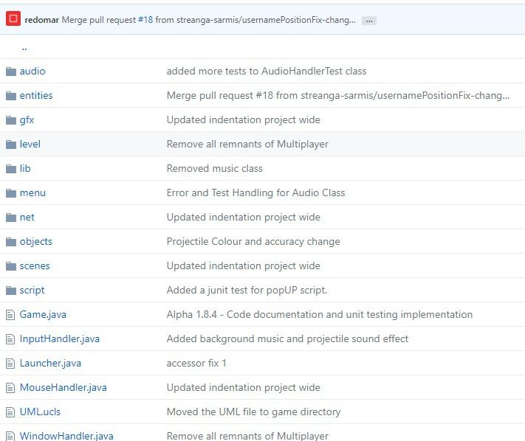
Task: Open 'Projectile Colour and accuracy change' commit
Action: [253, 241]
